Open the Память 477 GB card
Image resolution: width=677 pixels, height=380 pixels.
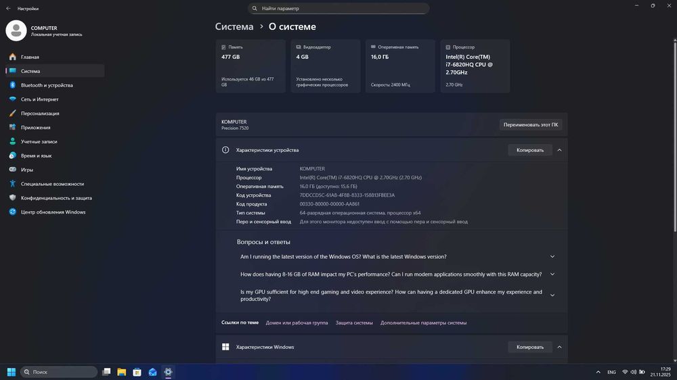[x=250, y=66]
